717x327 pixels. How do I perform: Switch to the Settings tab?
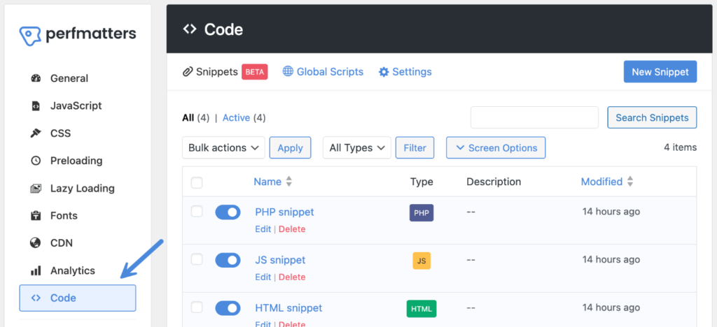pos(405,71)
